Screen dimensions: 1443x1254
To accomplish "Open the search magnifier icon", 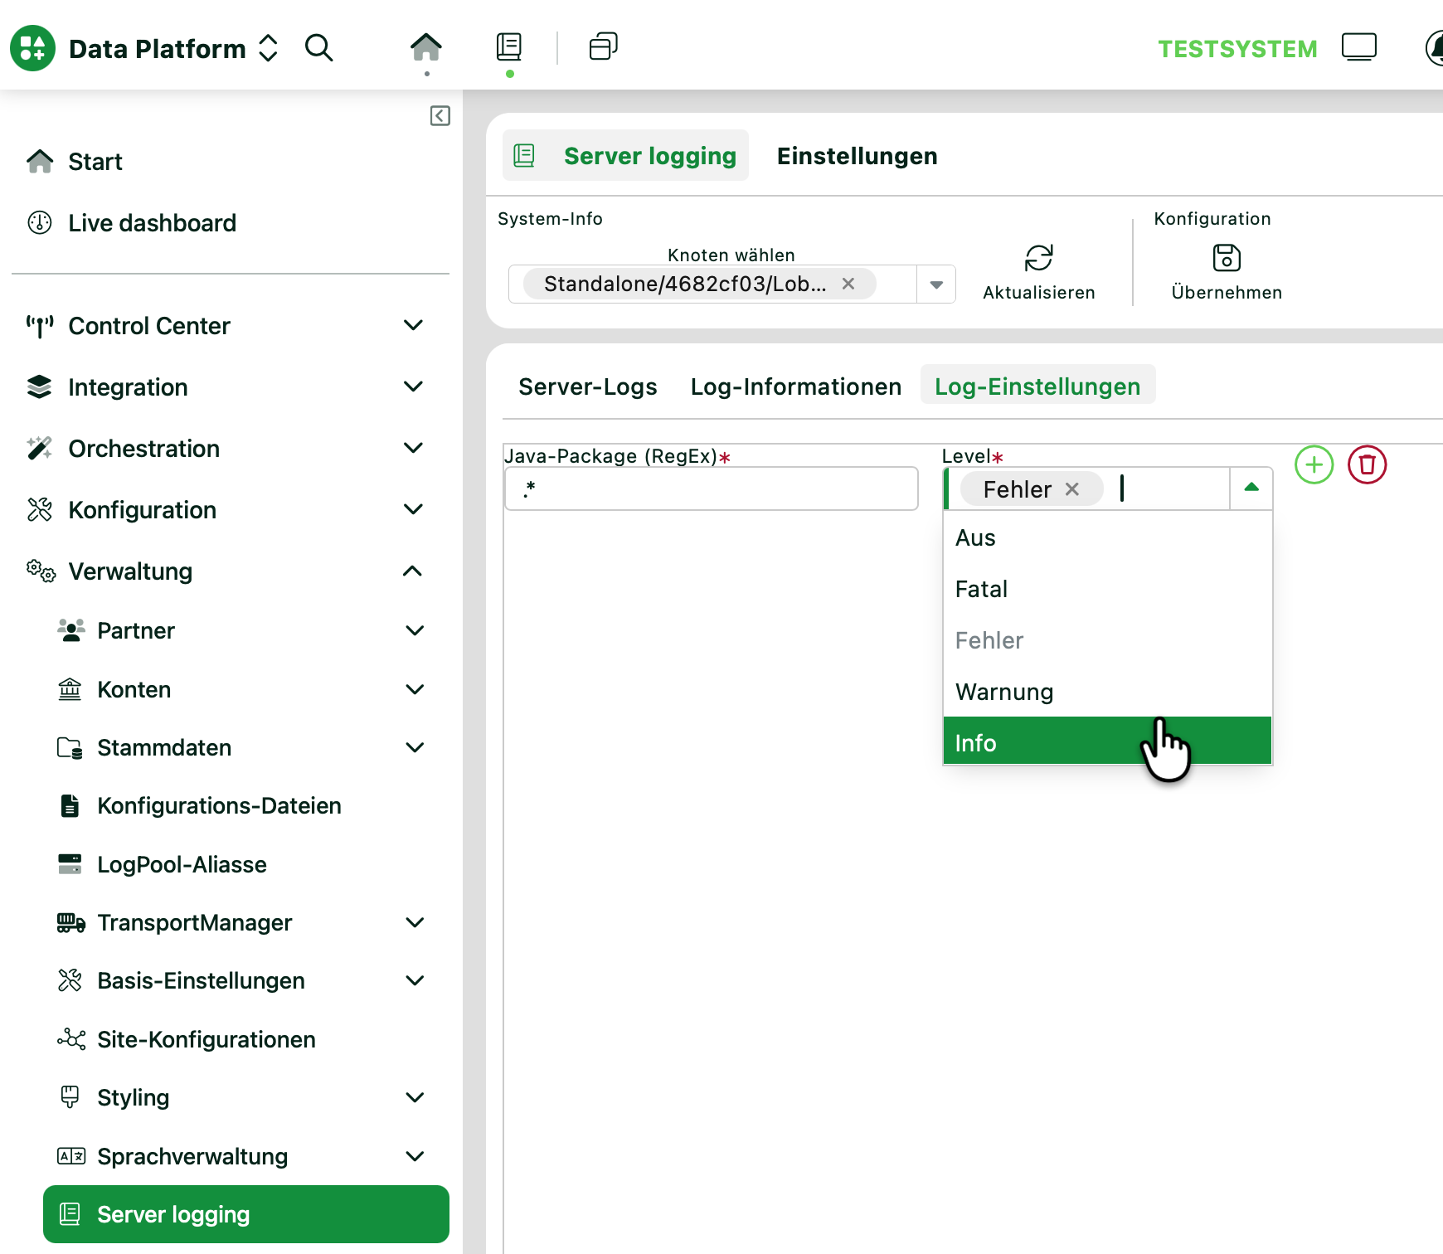I will (319, 48).
